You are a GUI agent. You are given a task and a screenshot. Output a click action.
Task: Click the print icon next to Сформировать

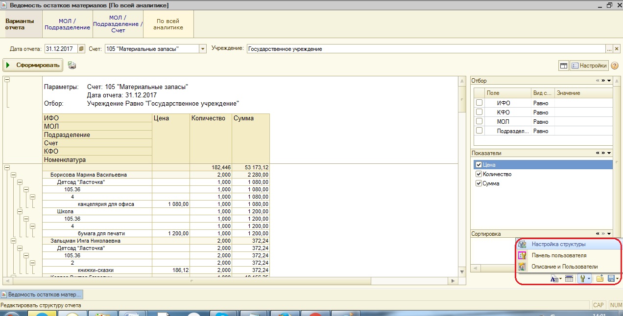click(72, 65)
